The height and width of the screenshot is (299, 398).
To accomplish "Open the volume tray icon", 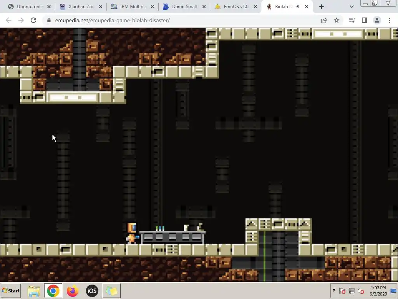I will coord(361,290).
